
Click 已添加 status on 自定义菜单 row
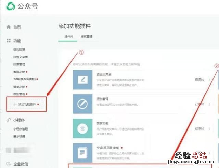[x=199, y=80]
